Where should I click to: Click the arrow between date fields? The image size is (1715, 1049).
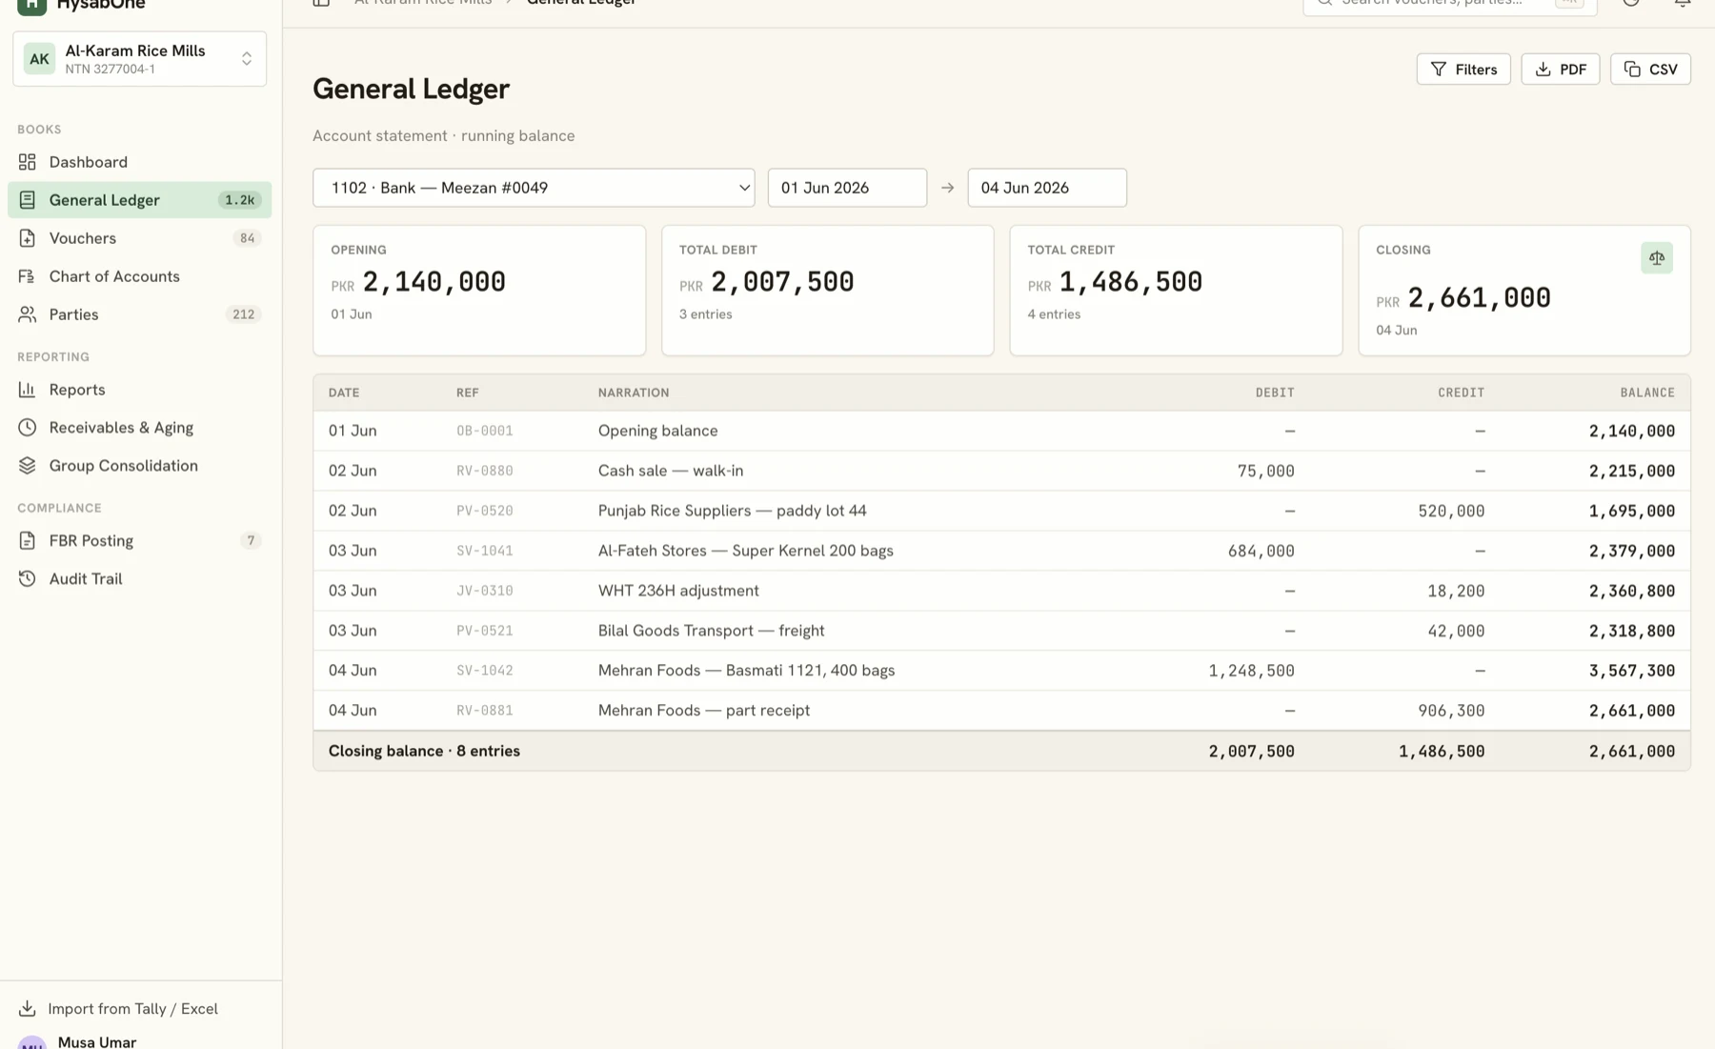pyautogui.click(x=947, y=189)
